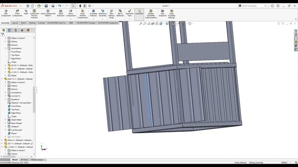298x167 pixels.
Task: Expand the Equations node
Action: click(5, 99)
